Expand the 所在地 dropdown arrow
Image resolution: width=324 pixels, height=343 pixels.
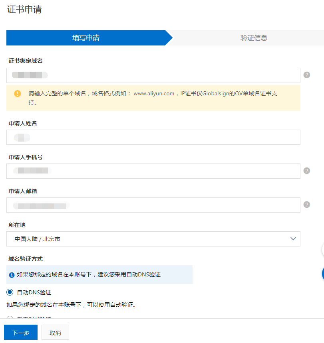click(293, 239)
